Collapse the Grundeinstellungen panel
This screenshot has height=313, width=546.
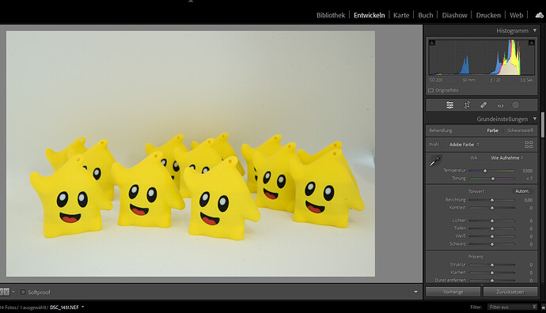pos(535,119)
